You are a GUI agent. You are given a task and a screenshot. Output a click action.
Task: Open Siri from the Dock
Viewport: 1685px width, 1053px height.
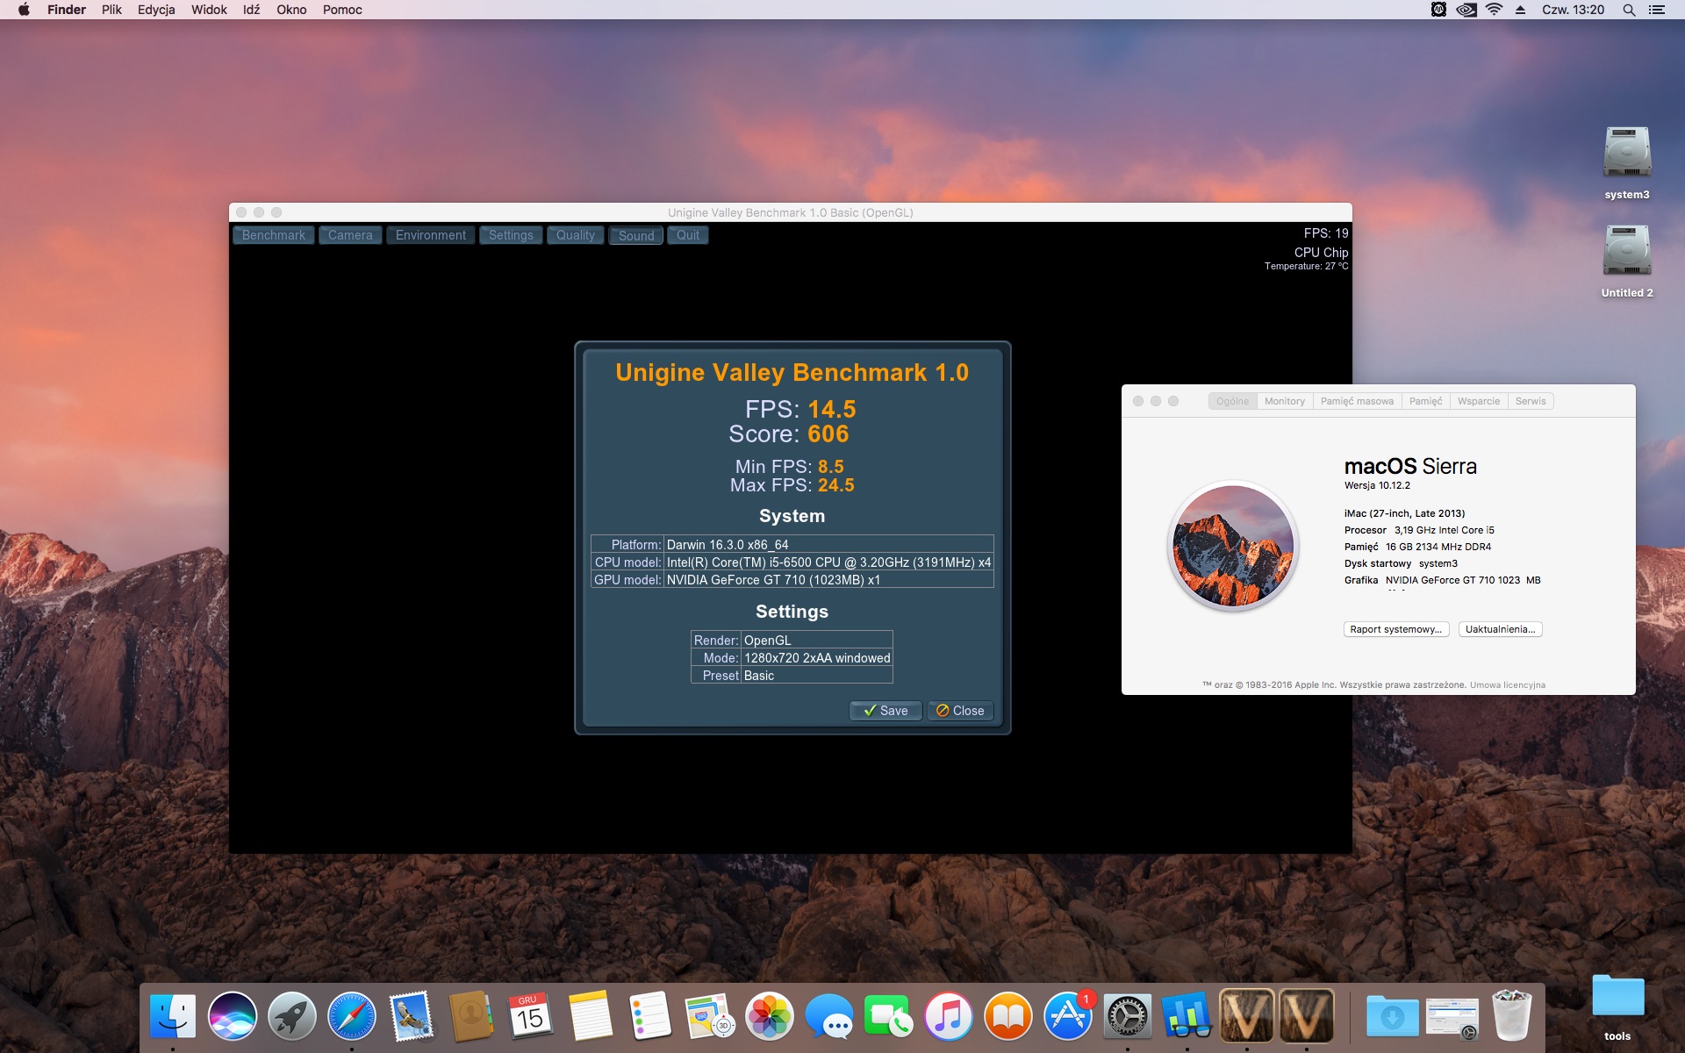[233, 1016]
